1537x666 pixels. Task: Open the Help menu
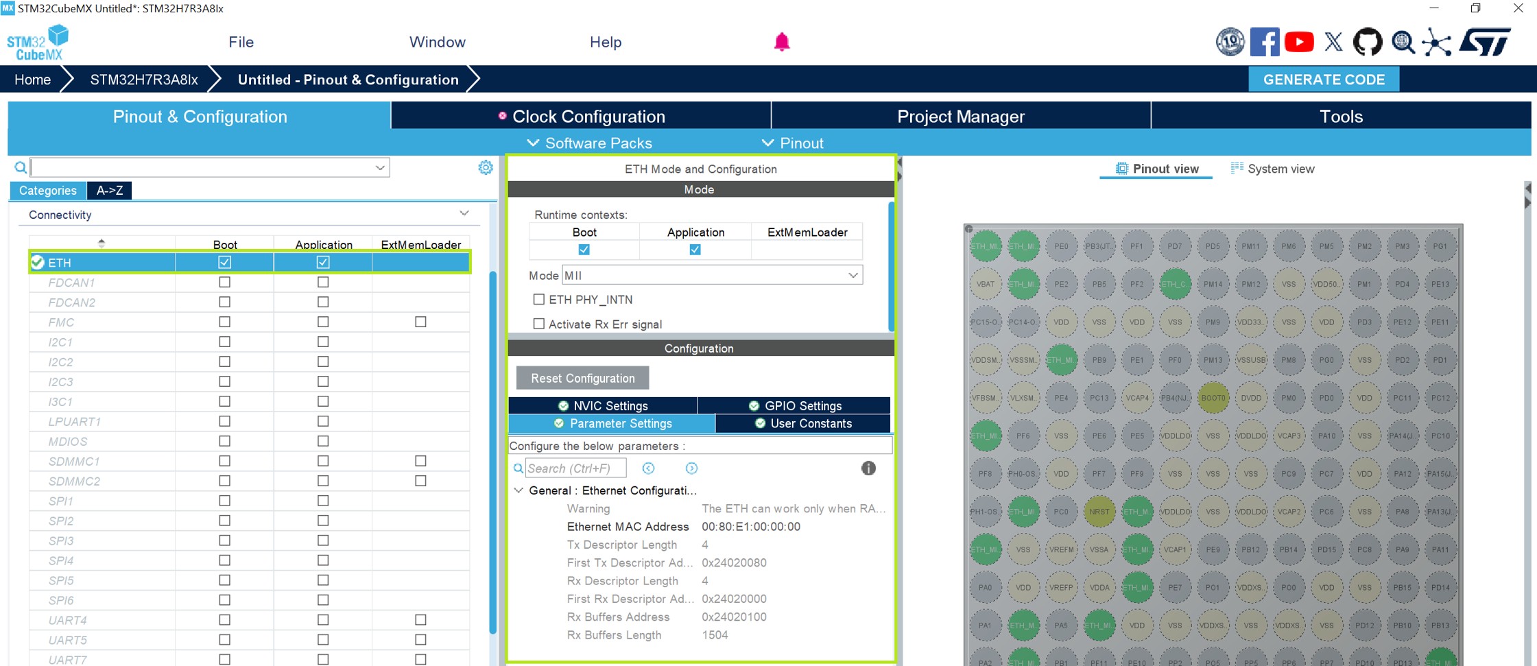(606, 42)
